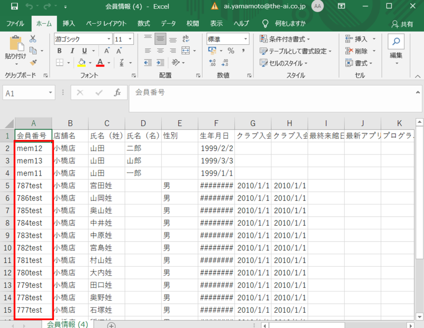Open the 挿入 ribbon tab
The width and height of the screenshot is (424, 328).
tap(69, 24)
